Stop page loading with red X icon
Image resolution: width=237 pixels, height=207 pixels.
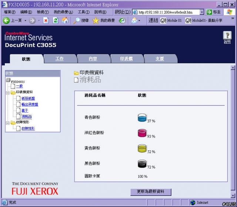[x=46, y=20]
